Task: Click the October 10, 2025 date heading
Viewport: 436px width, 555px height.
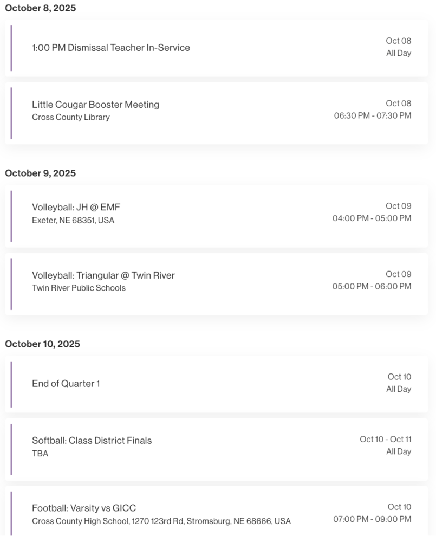Action: [x=42, y=344]
